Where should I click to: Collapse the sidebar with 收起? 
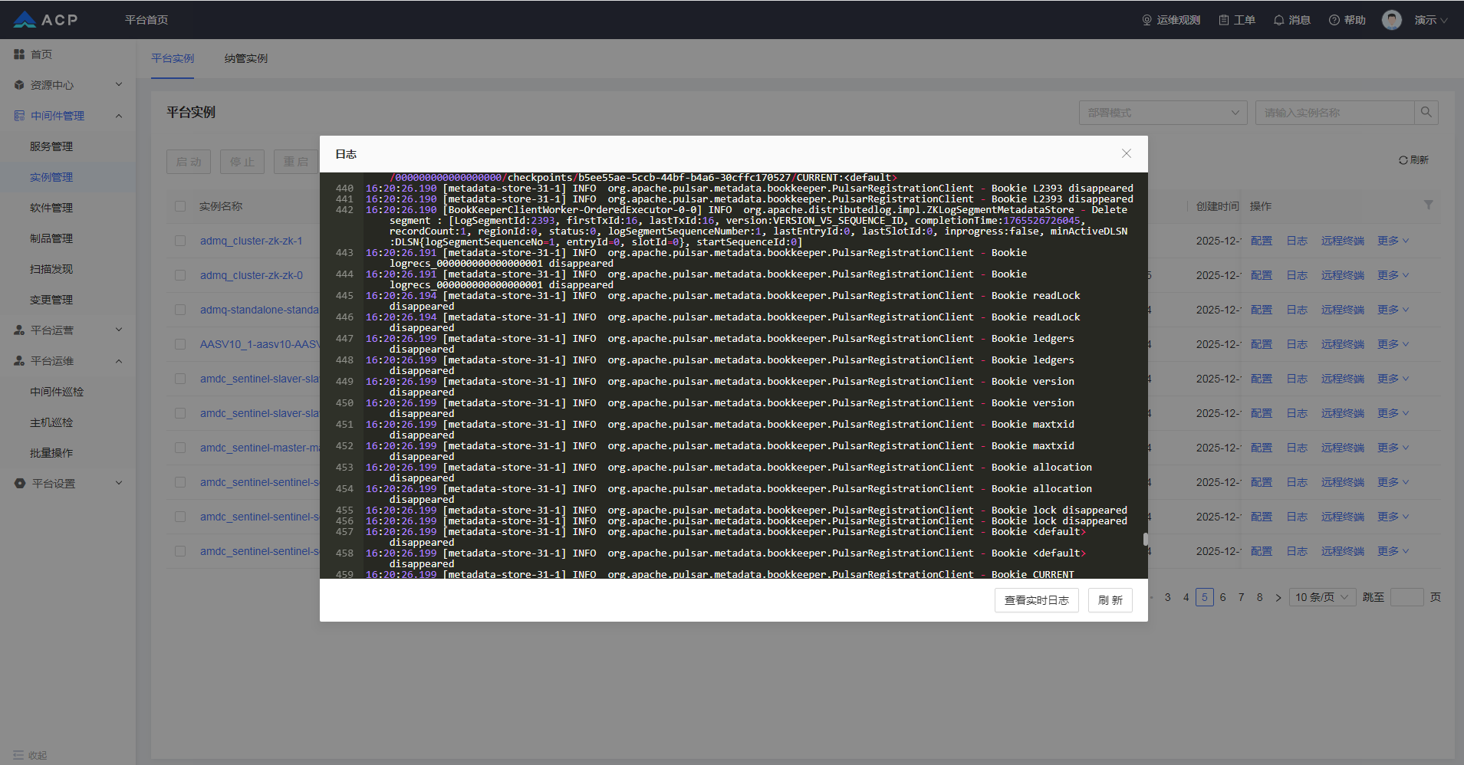30,755
